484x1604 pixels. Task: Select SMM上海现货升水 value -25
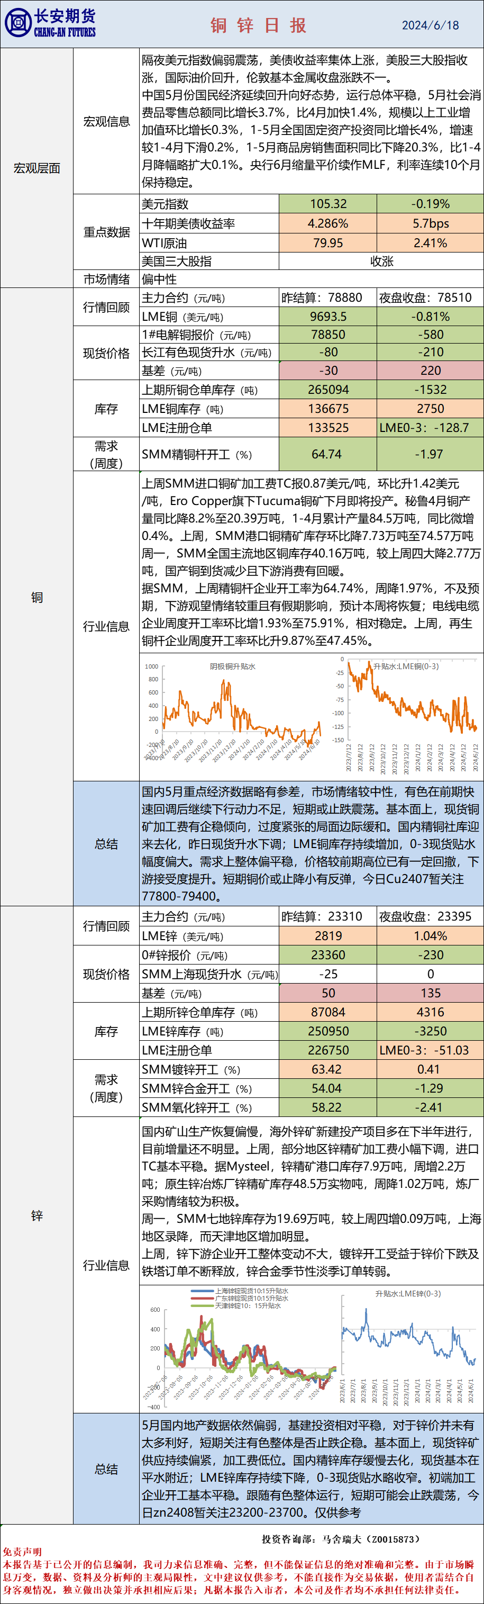(328, 974)
